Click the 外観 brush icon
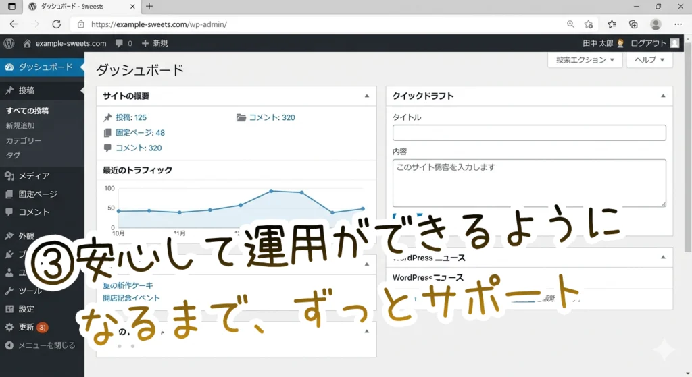 pos(9,236)
